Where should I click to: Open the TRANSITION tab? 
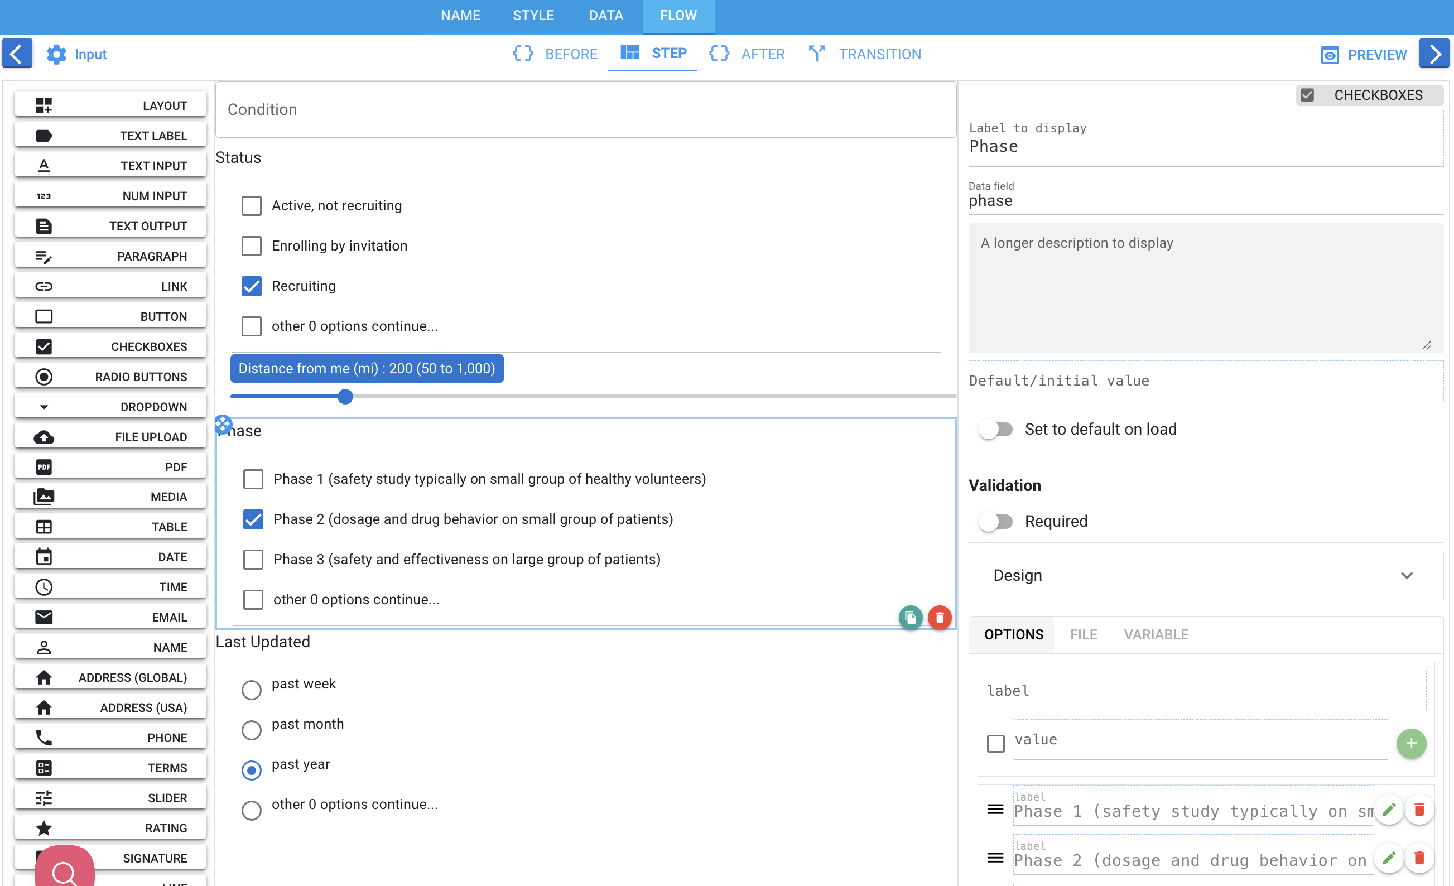[x=865, y=54]
